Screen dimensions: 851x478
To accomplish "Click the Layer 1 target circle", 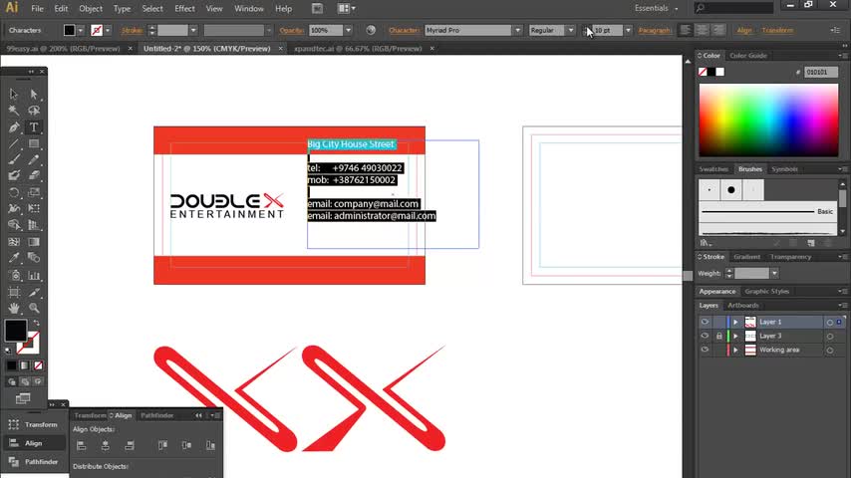I will (830, 323).
